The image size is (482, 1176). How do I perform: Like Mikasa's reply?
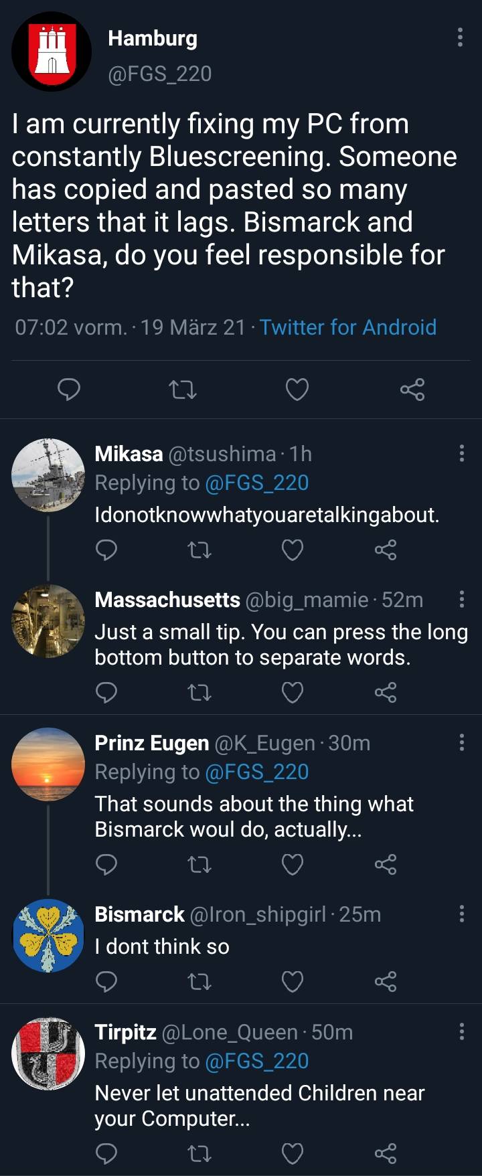[x=292, y=550]
